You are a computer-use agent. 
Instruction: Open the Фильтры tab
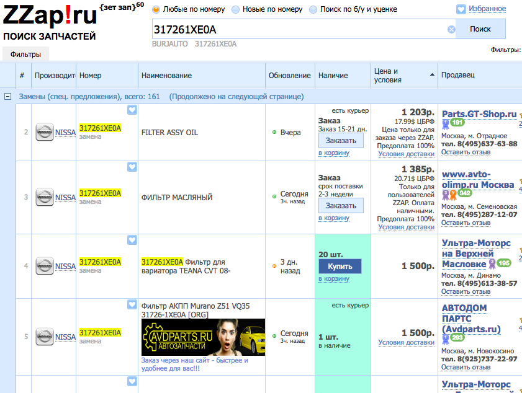25,55
